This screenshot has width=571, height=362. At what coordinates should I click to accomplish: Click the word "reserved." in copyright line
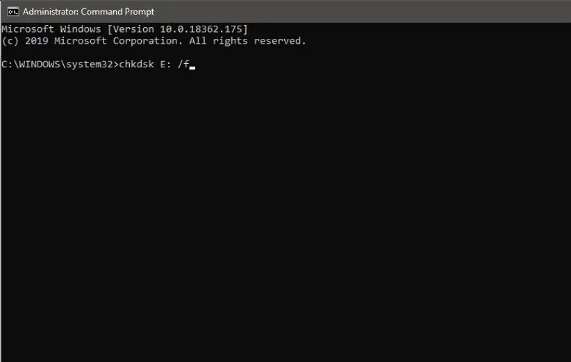[280, 41]
